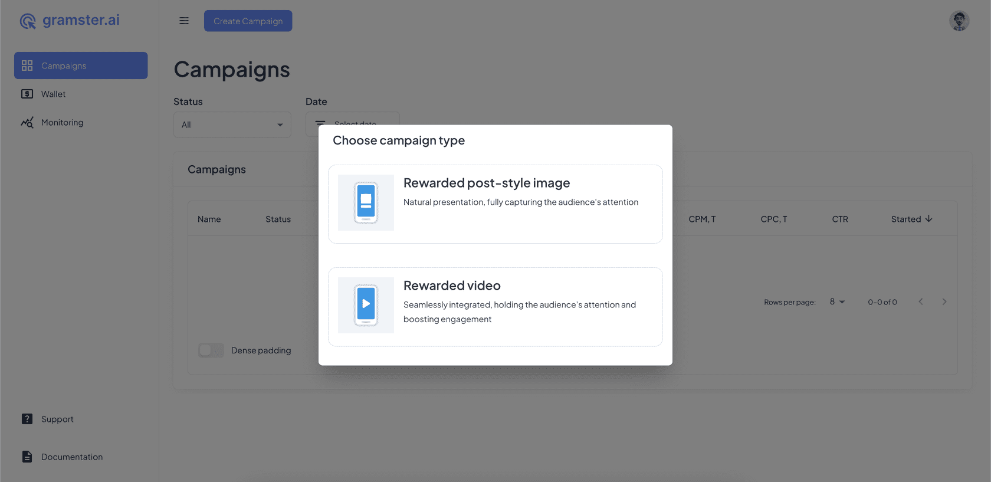Open the Monitoring sidebar item
This screenshot has width=991, height=482.
pos(62,123)
